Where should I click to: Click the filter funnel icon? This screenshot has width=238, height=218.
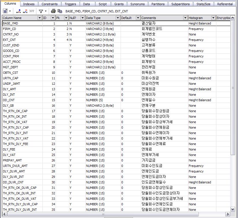click(41, 11)
